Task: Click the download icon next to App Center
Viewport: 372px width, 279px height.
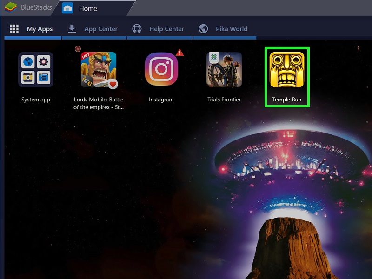Action: point(71,28)
